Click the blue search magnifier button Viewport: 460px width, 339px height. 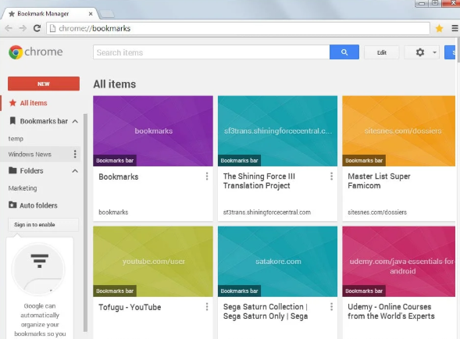point(344,52)
